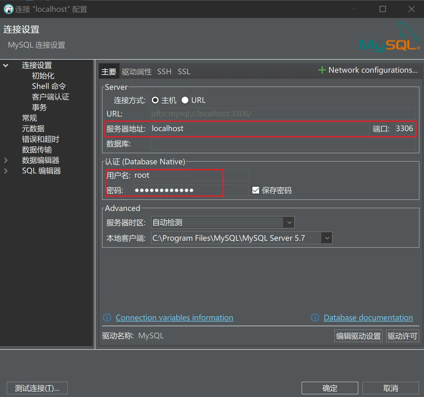This screenshot has width=424, height=397.
Task: Click the info icon beside Database documentation
Action: point(315,317)
